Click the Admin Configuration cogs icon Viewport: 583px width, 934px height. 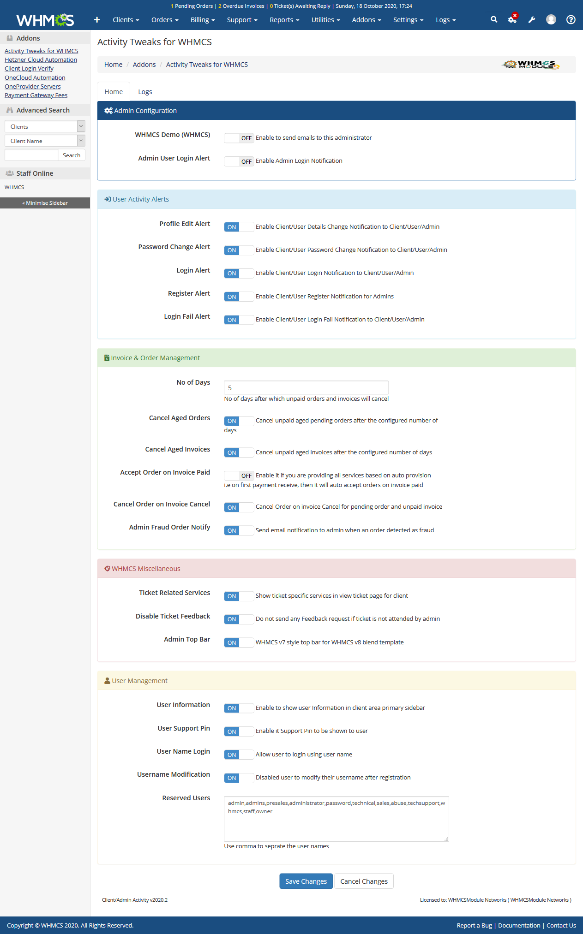point(108,111)
